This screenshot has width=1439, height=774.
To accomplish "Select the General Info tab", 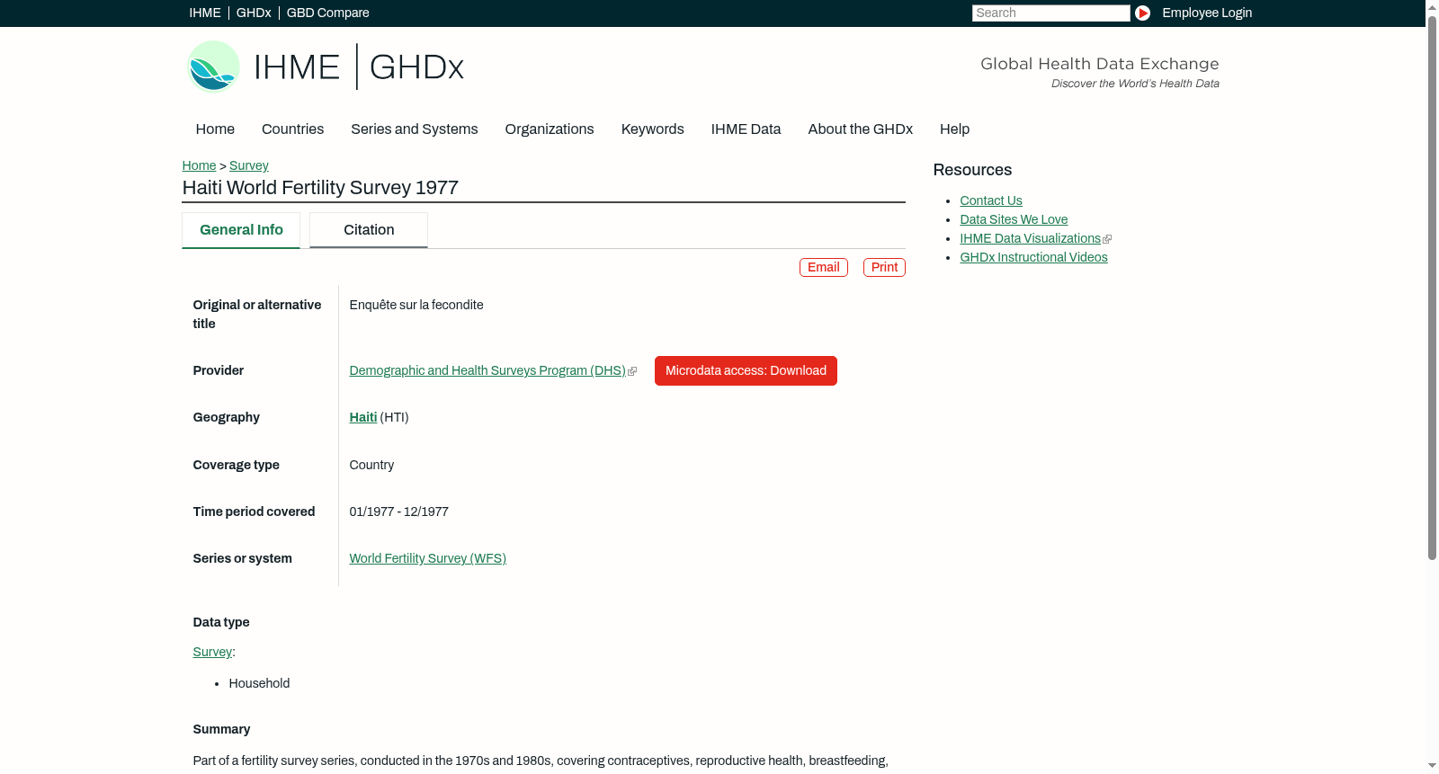I will (241, 230).
